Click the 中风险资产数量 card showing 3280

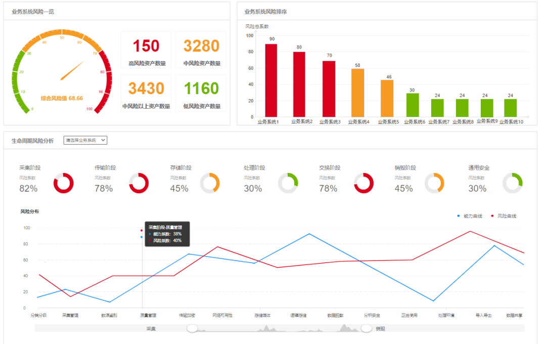[x=201, y=50]
